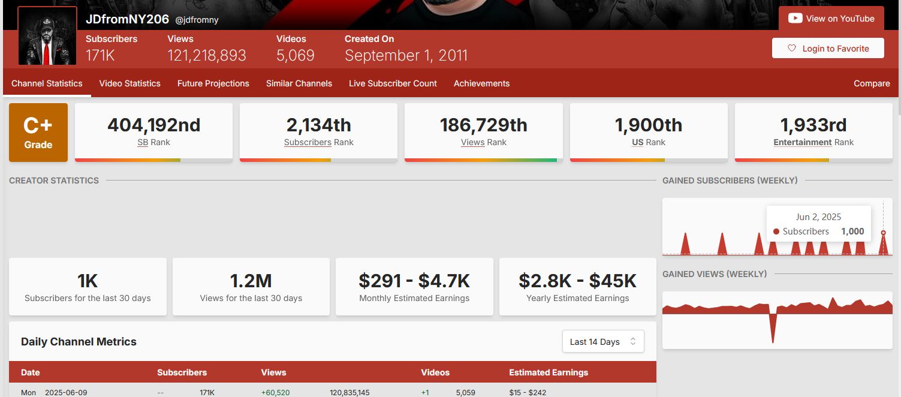Click the Views column header in the metrics table
The height and width of the screenshot is (397, 901).
pos(273,372)
